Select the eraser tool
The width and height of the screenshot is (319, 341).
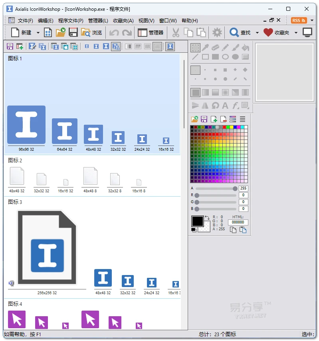coord(215,48)
